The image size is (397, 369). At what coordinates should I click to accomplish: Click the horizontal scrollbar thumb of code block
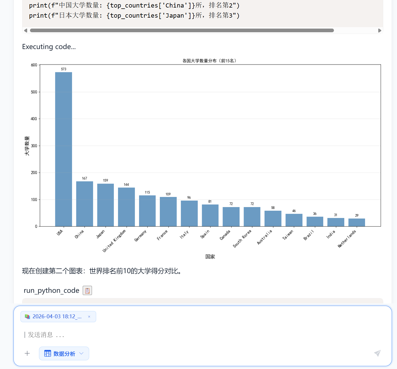(x=182, y=31)
